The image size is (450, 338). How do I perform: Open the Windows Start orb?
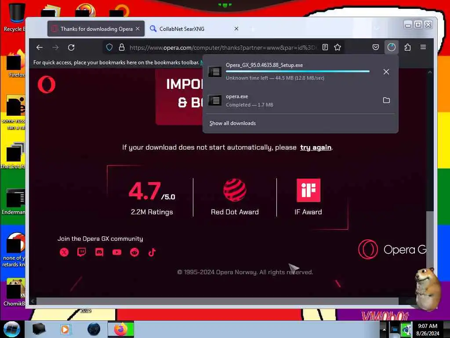click(11, 329)
